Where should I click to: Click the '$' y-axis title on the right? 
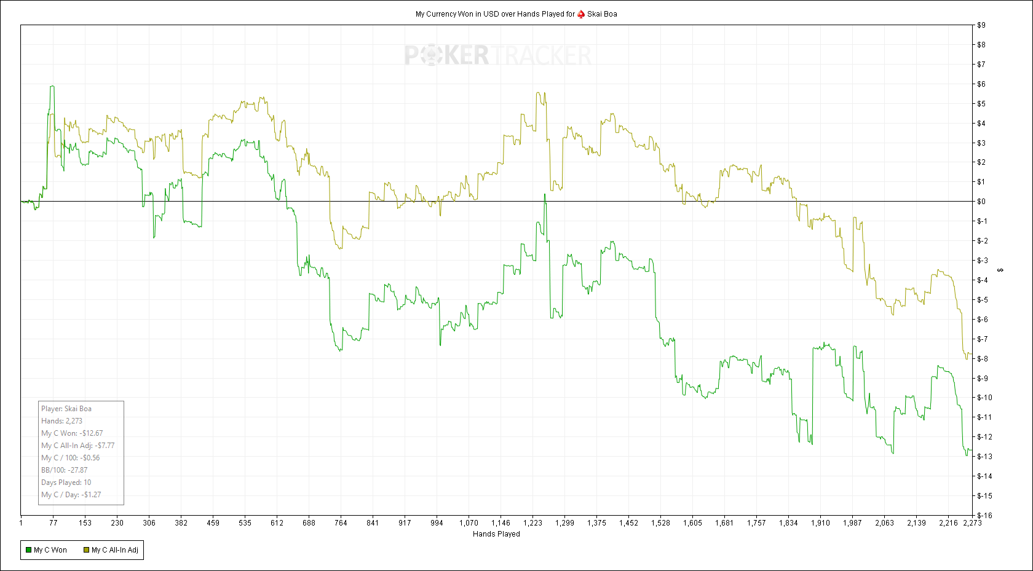1000,270
